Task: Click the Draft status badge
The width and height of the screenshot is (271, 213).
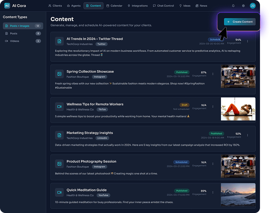Action: point(184,105)
